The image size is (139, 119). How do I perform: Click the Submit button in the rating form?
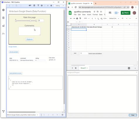(30, 39)
